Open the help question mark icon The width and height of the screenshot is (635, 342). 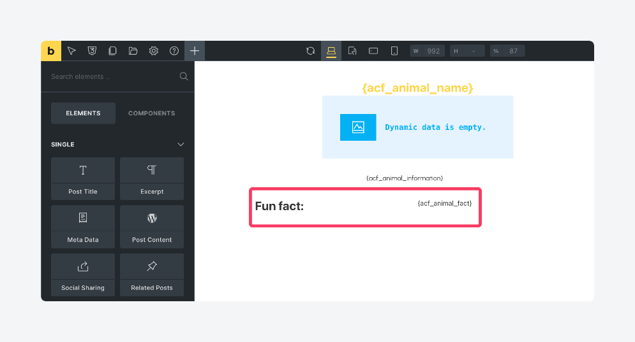(x=174, y=51)
